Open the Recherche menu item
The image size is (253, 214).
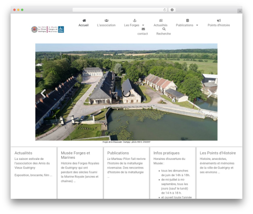(x=163, y=34)
